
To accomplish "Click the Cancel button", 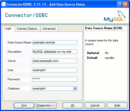I will pos(95,105).
